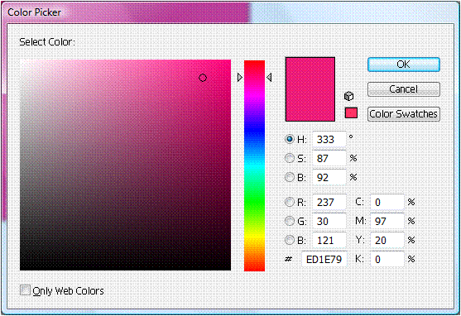Click the small web-safe color swatch below the cube
Image resolution: width=461 pixels, height=316 pixels.
[351, 113]
